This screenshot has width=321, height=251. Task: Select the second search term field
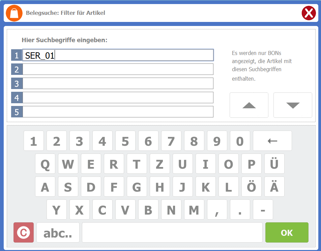pos(118,69)
